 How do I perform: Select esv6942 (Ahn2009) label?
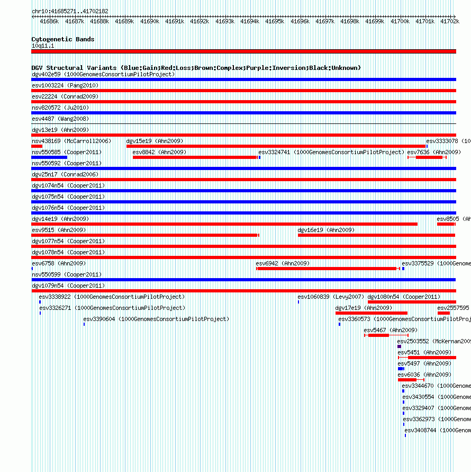coord(283,264)
